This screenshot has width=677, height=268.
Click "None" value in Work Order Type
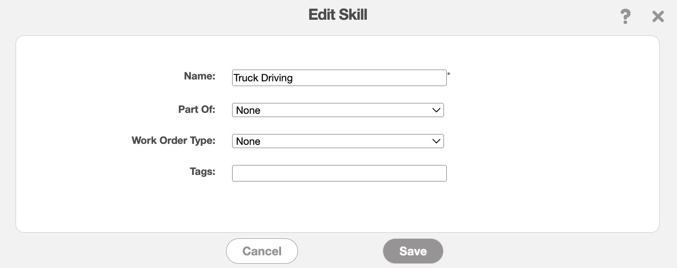point(248,142)
